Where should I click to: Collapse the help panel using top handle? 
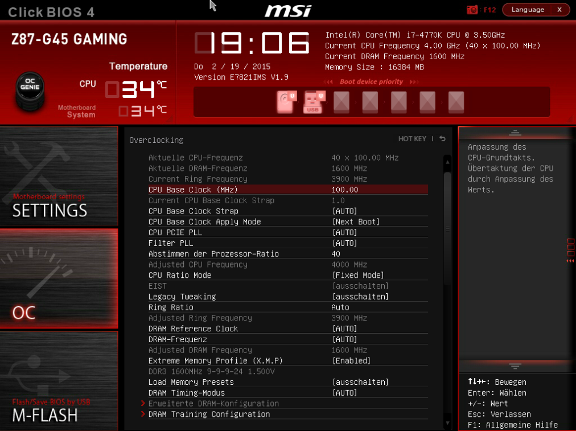515,133
